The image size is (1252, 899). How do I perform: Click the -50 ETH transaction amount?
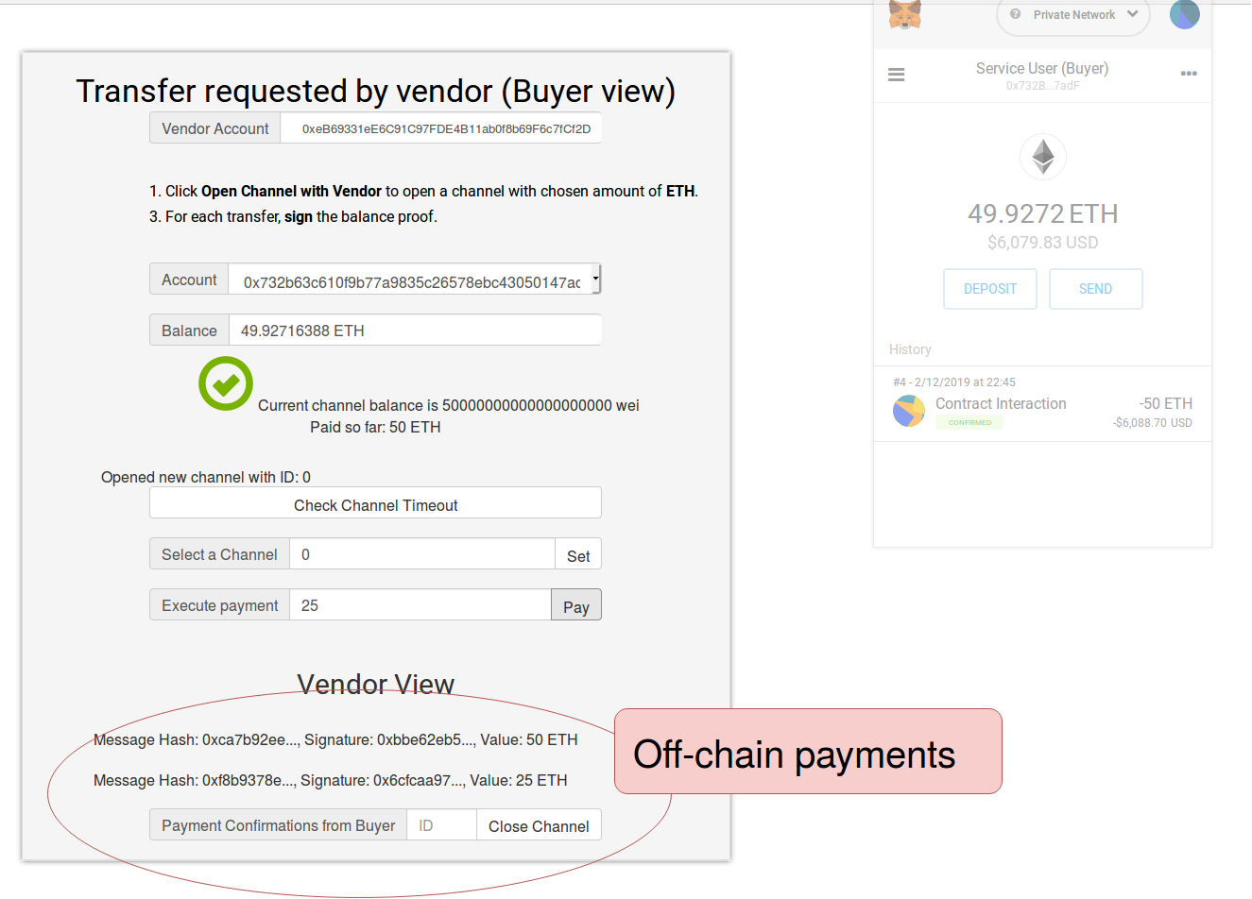(x=1166, y=403)
